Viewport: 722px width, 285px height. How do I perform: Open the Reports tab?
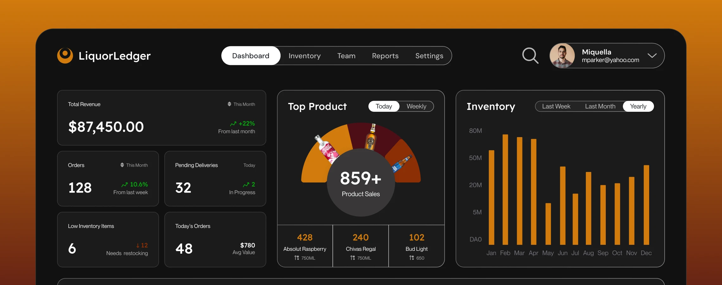[385, 56]
